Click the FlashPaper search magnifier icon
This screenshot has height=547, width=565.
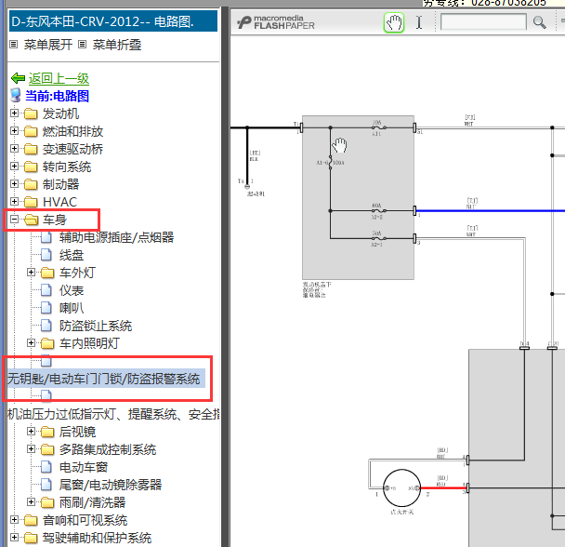coord(539,22)
